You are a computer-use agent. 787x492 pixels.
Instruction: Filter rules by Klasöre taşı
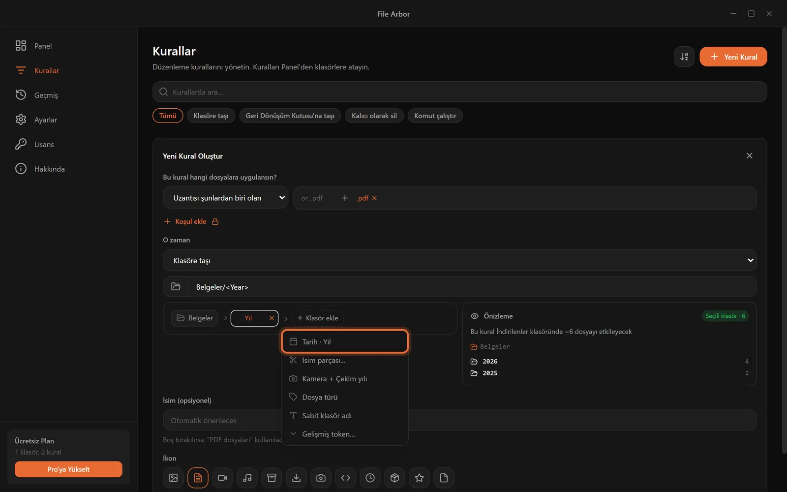211,116
